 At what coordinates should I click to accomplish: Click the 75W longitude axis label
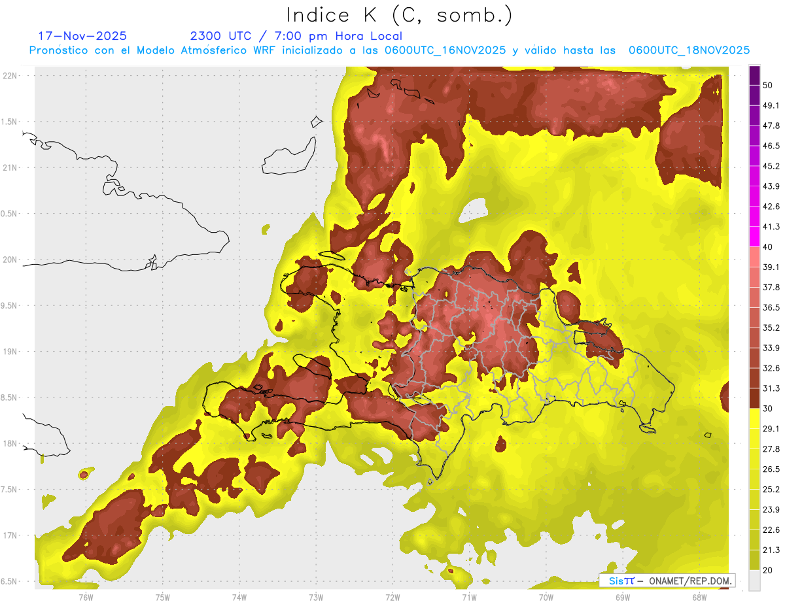[x=163, y=597]
